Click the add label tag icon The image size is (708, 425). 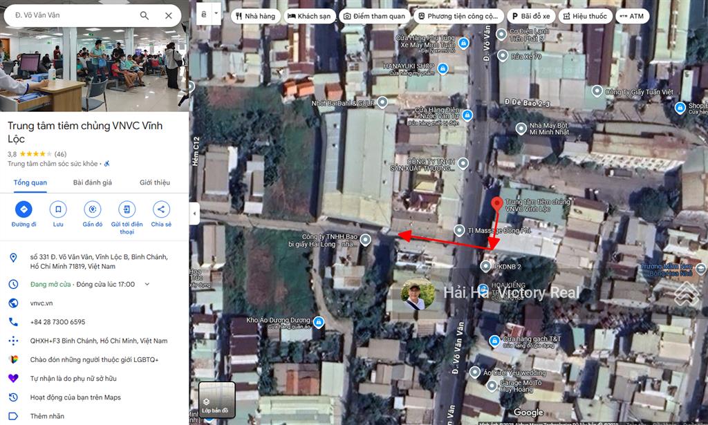(14, 417)
